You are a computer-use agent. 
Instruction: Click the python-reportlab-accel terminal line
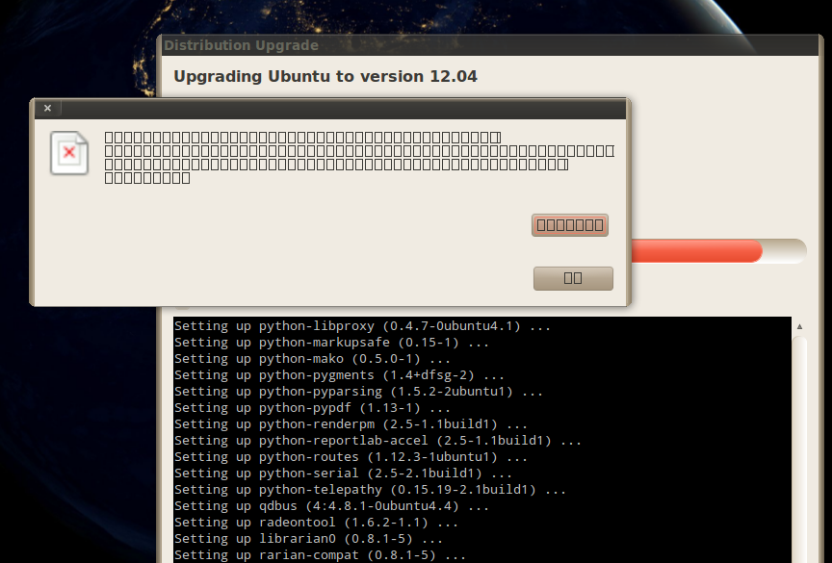tap(377, 441)
